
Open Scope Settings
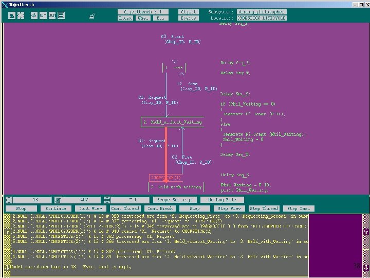pyautogui.click(x=175, y=200)
